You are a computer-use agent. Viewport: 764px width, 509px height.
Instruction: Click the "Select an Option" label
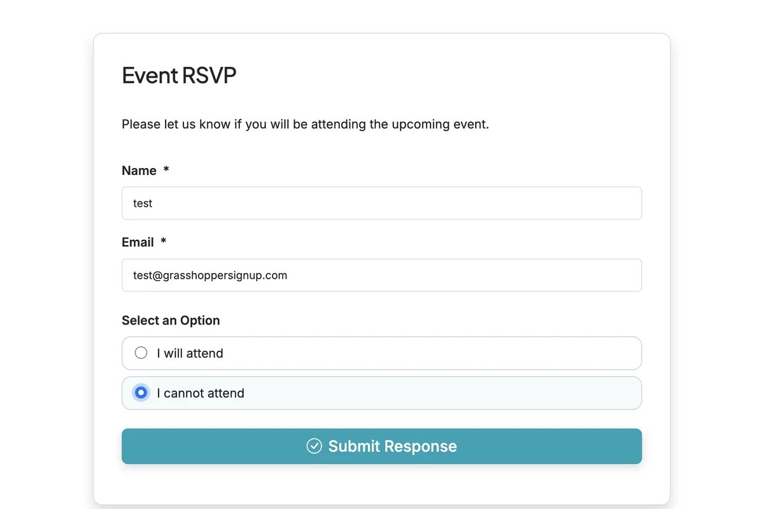[171, 321]
